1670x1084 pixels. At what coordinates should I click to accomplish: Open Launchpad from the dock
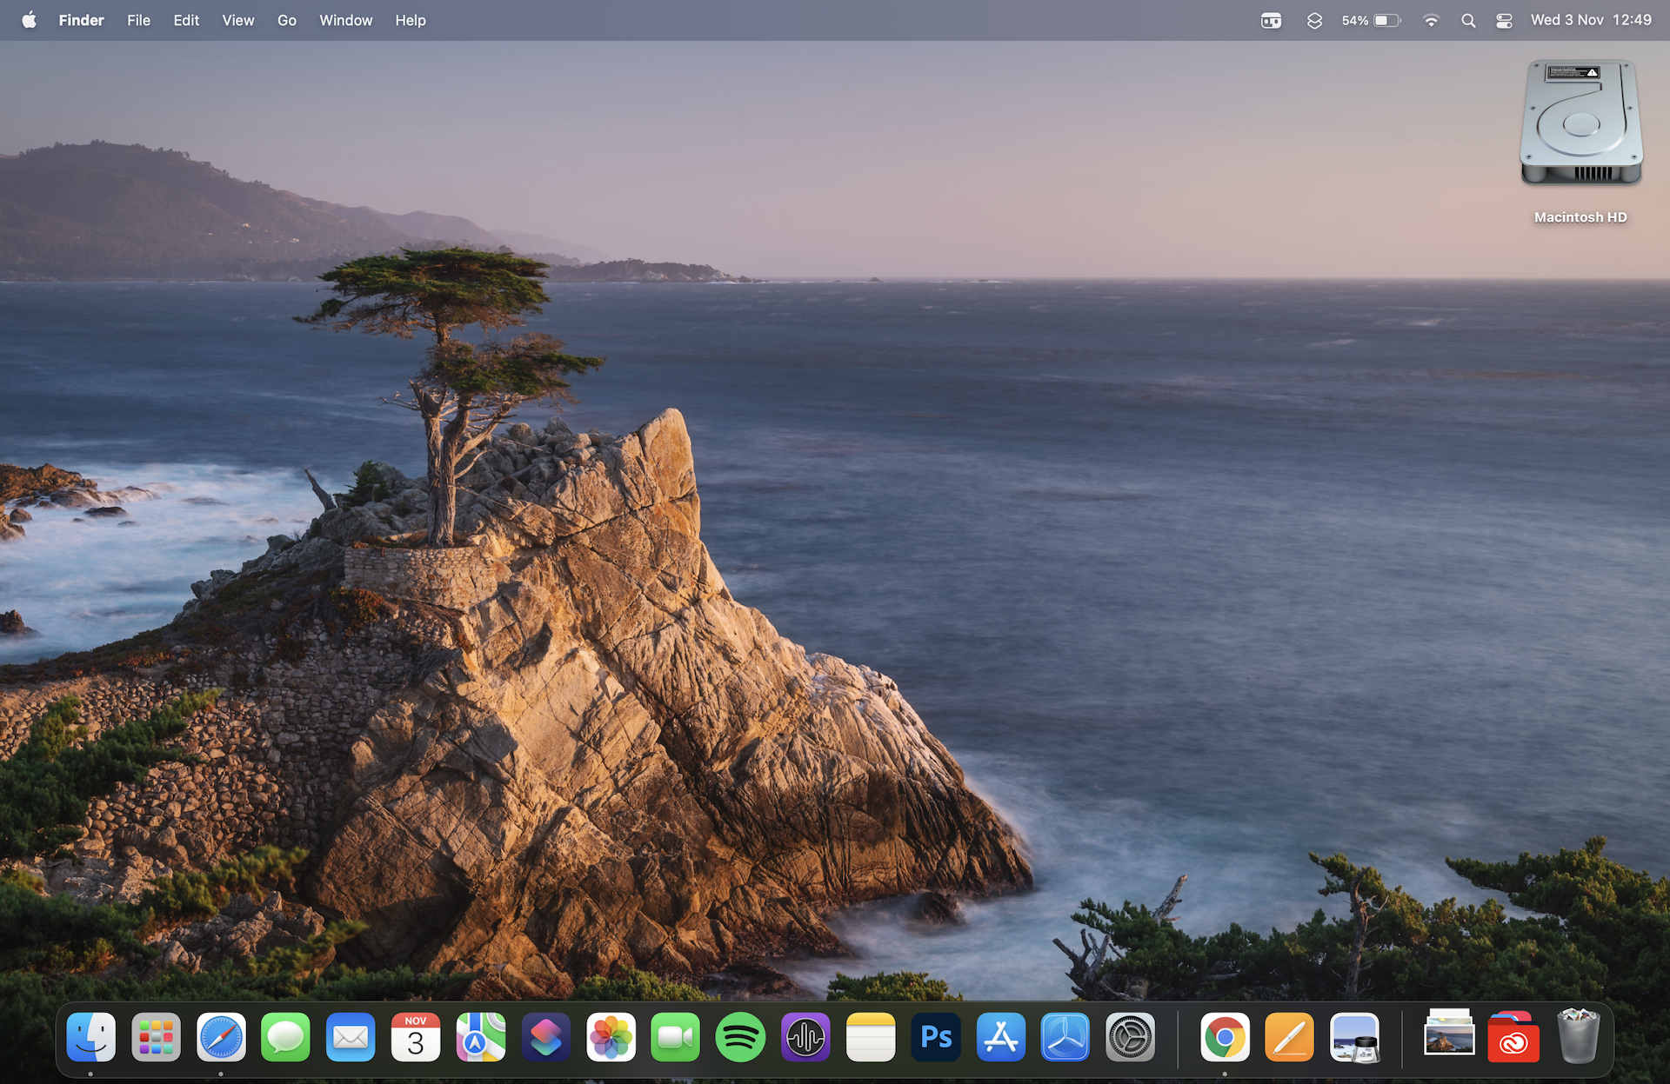tap(156, 1037)
